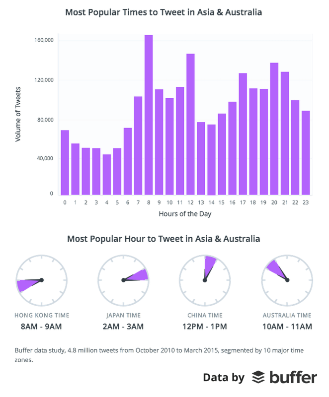Click the Hong Kong Time clock icon

tap(42, 280)
